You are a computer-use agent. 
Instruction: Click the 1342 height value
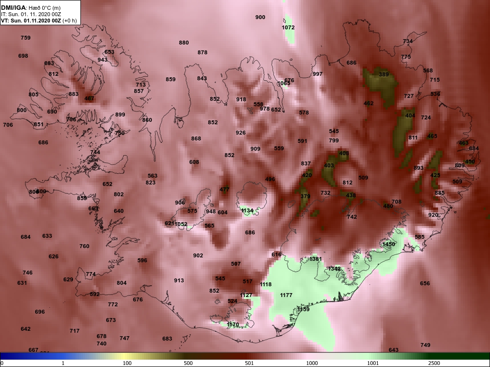334,269
